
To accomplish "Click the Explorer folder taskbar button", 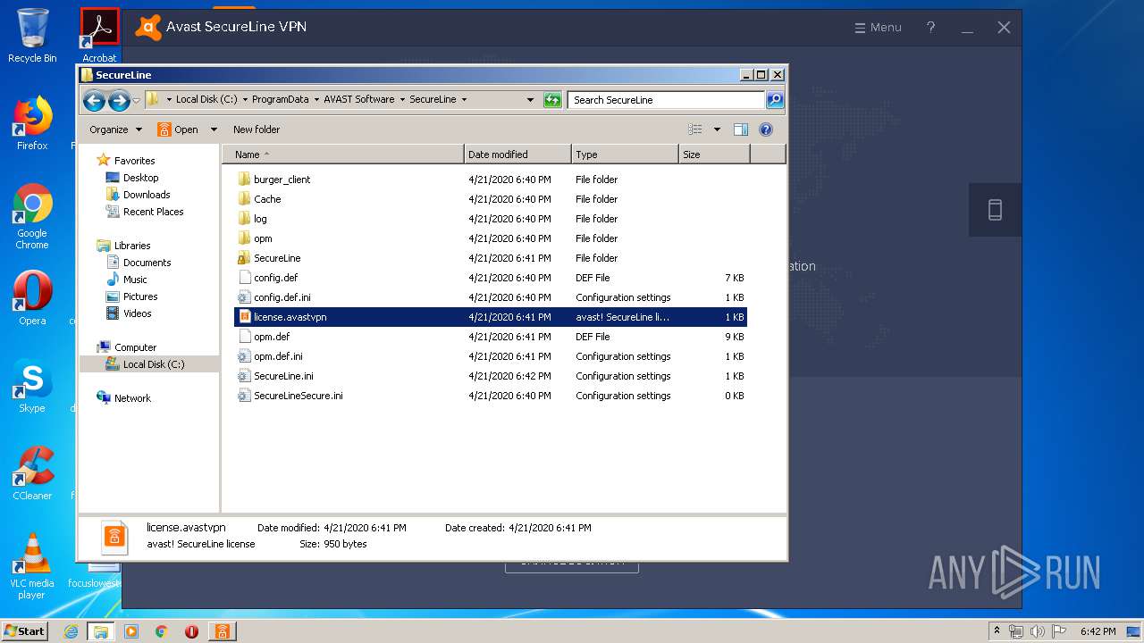I will (x=101, y=631).
